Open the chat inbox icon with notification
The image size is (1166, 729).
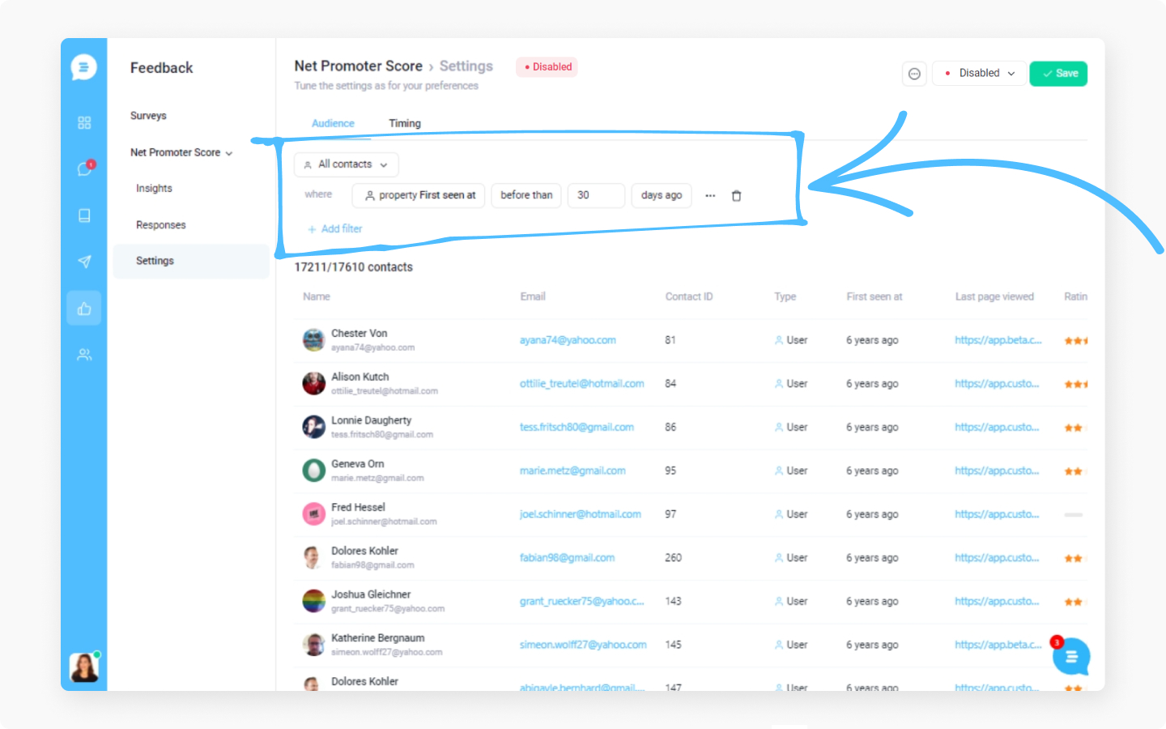(84, 168)
